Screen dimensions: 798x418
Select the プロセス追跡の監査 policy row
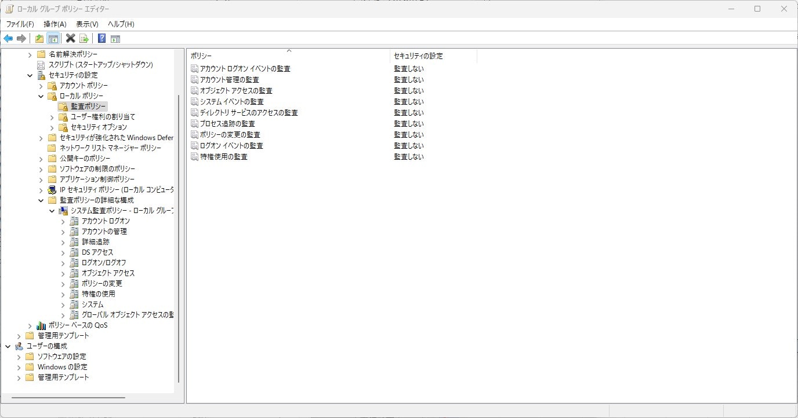227,123
